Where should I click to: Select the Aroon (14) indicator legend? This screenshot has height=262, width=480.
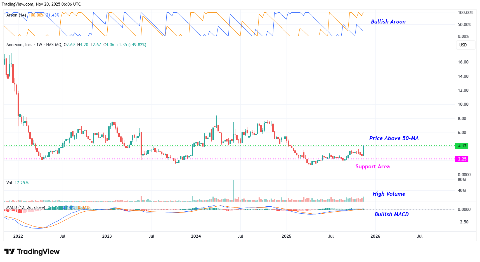coord(16,15)
